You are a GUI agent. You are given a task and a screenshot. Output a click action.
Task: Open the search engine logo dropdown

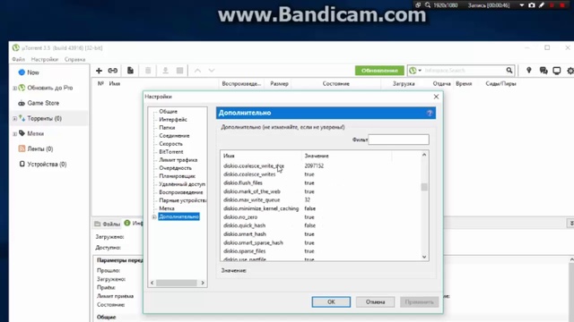pos(415,71)
